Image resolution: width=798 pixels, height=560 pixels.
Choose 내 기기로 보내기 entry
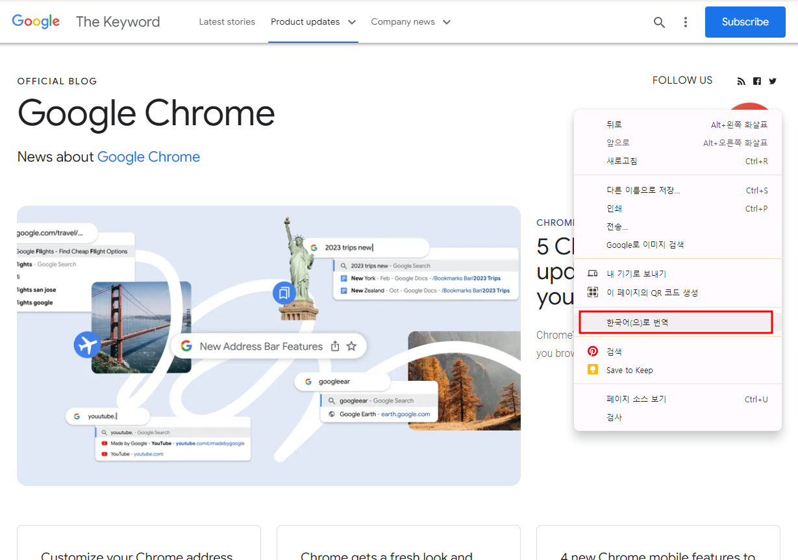678,274
